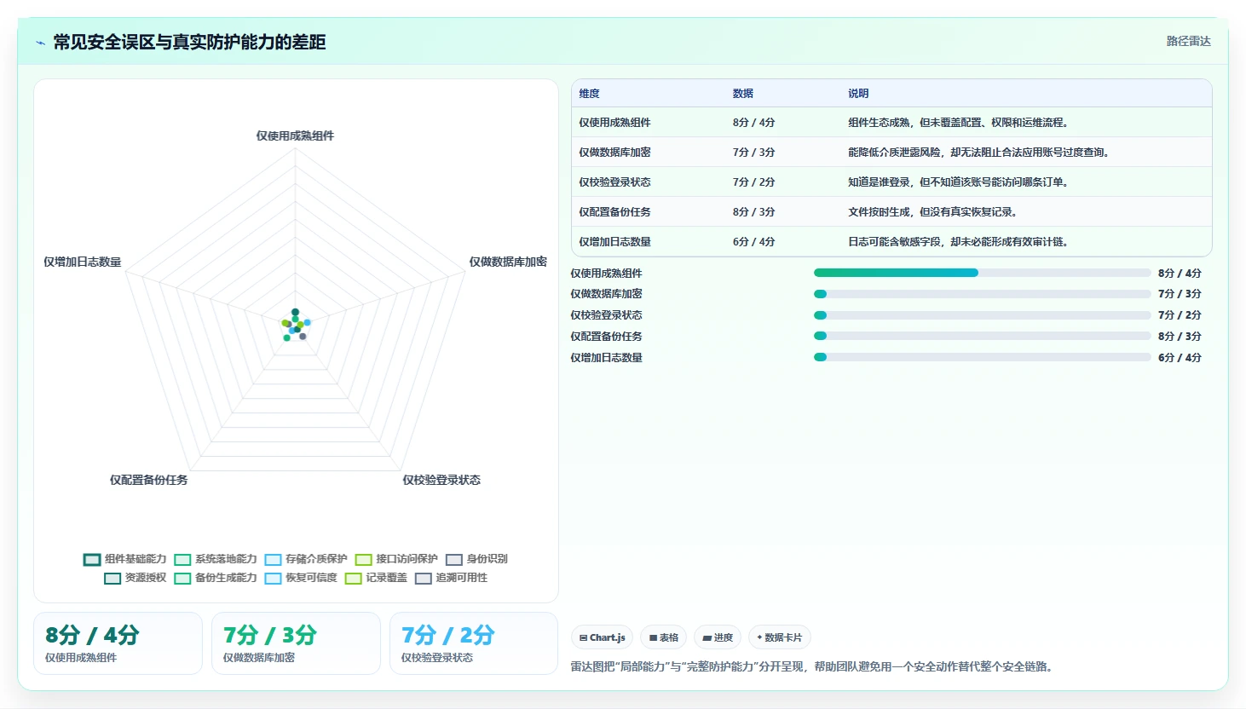Click the 说明 column header

(x=858, y=94)
